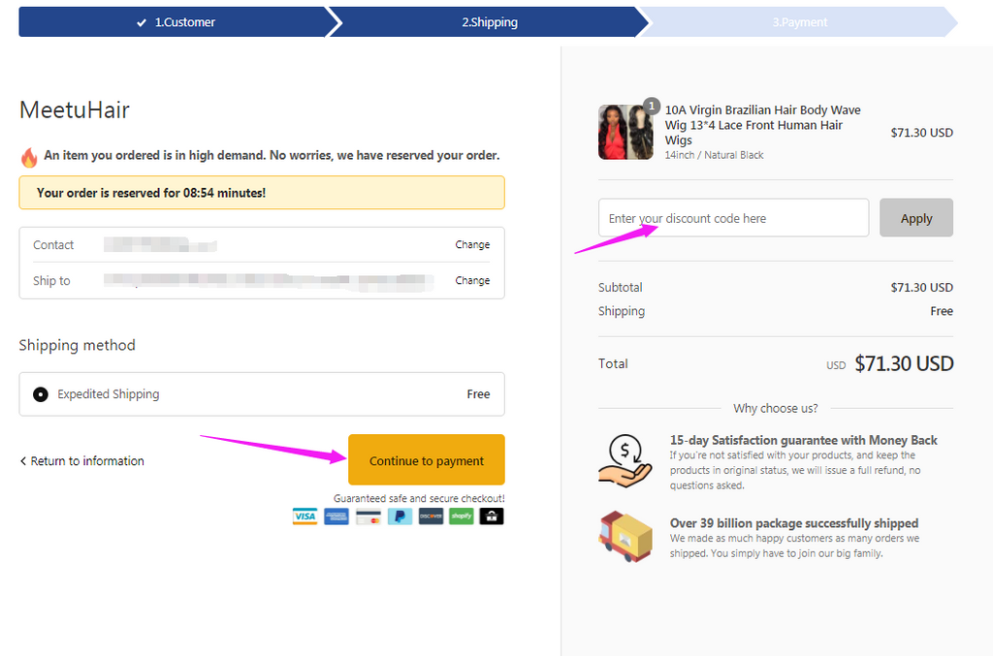Open the 2.Shipping step tab
993x656 pixels.
click(x=490, y=22)
